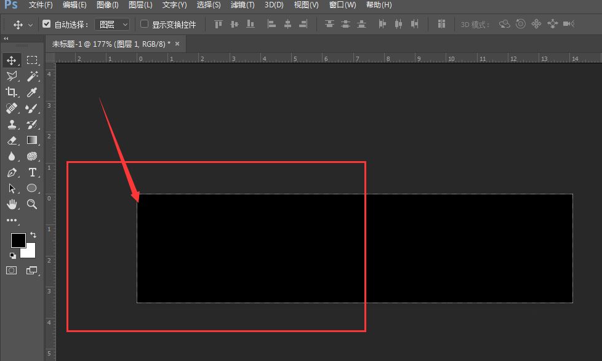Viewport: 602px width, 361px height.
Task: Close the 未标题-1 document tab
Action: click(x=177, y=44)
